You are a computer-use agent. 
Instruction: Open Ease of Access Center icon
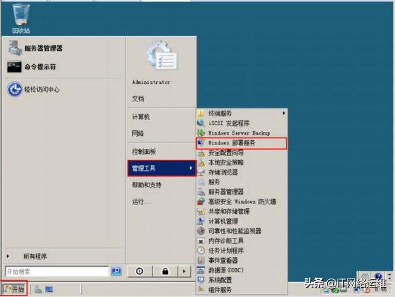point(14,89)
